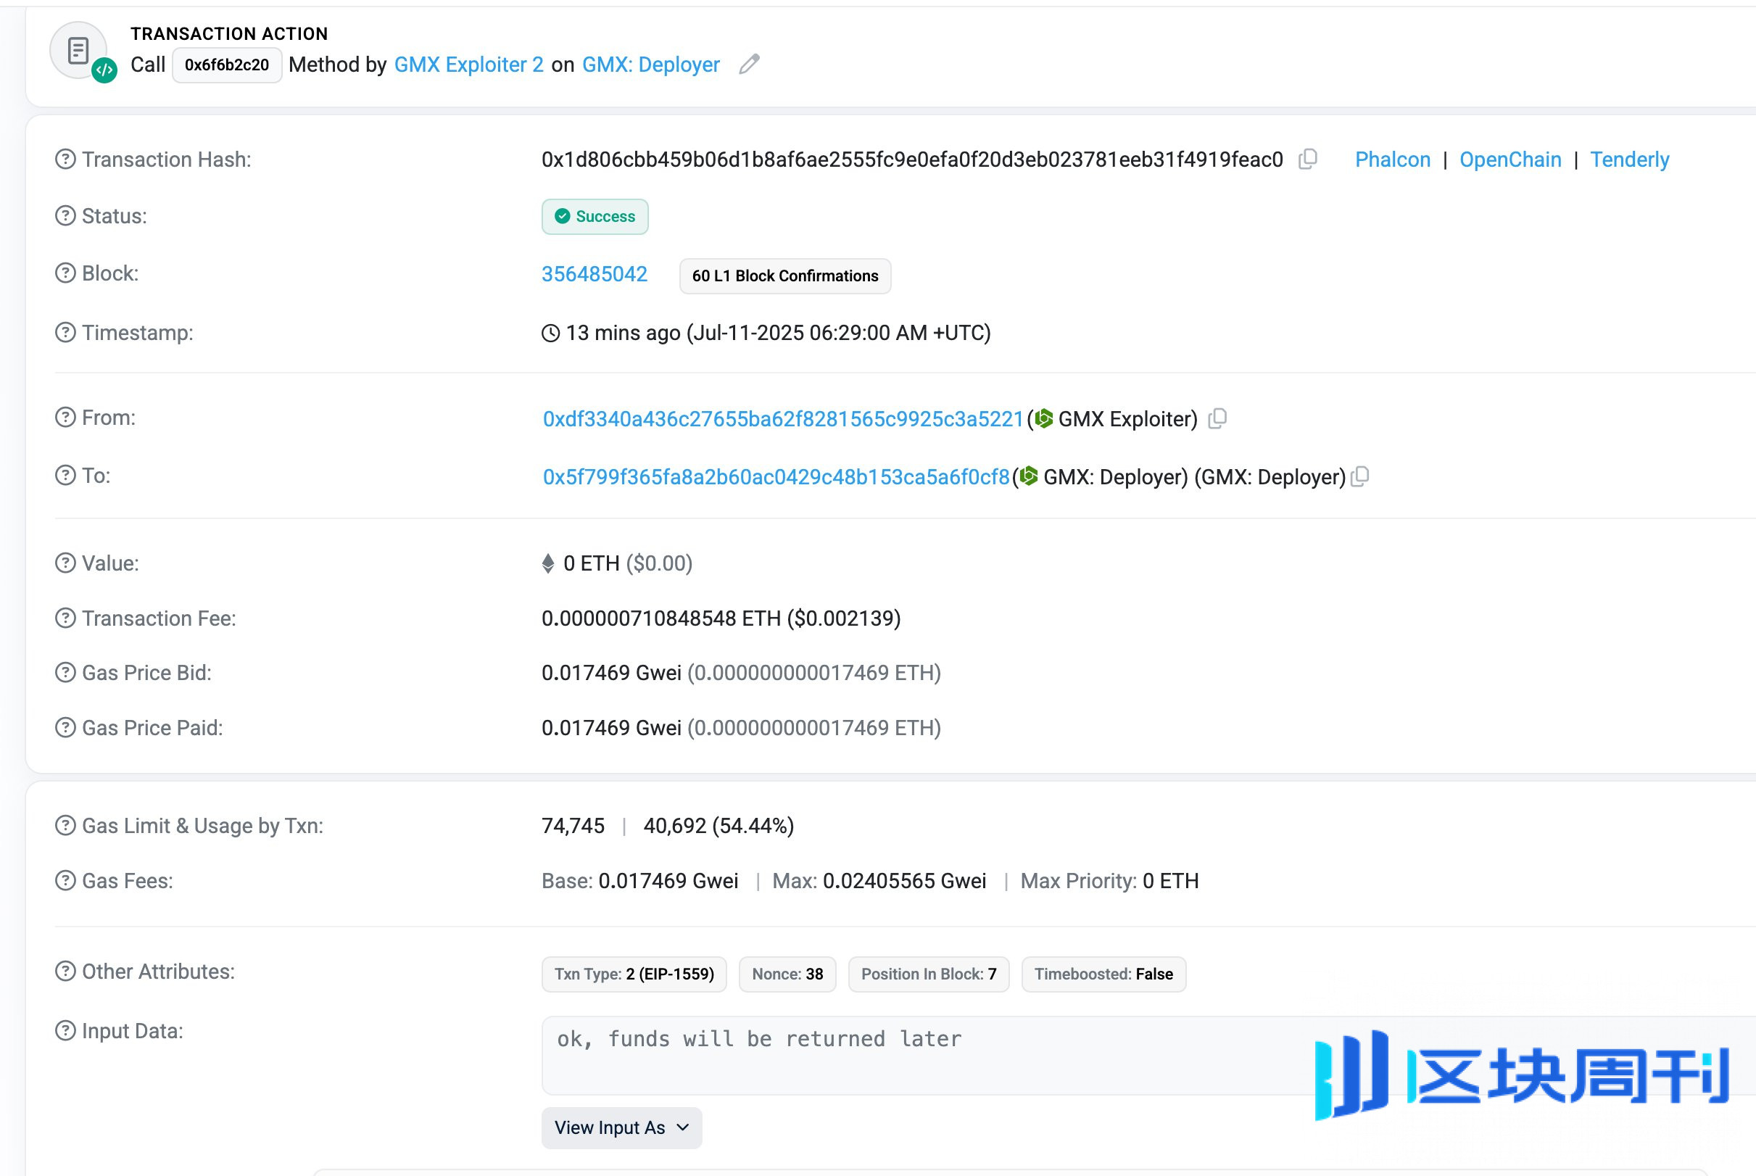Viewport: 1756px width, 1176px height.
Task: Click the Position In Block: 7 badge
Action: 929,974
